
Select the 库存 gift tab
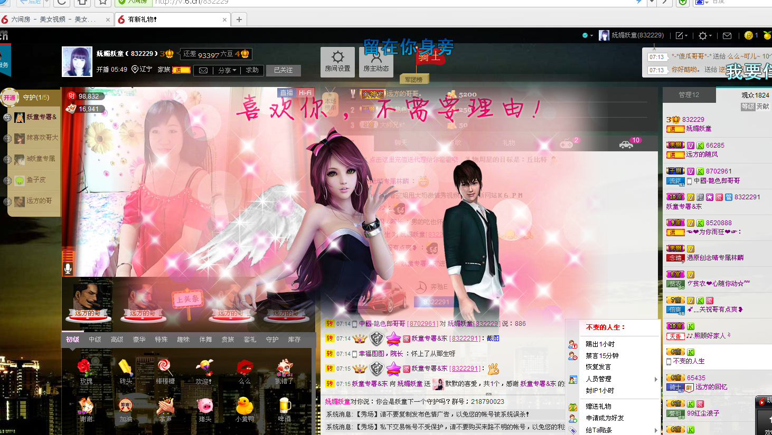click(294, 340)
